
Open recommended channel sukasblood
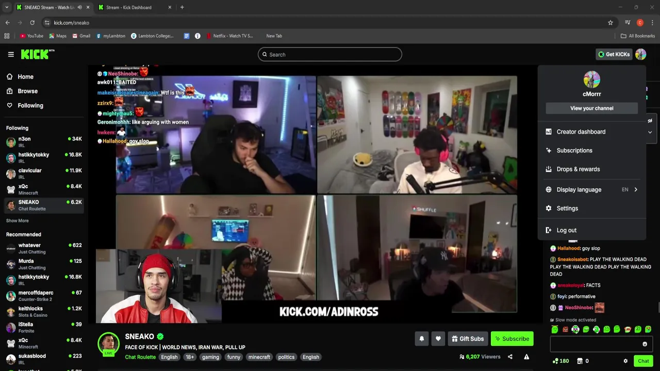[x=44, y=359]
